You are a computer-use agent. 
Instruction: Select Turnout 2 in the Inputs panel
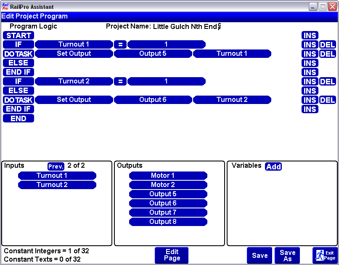(57, 184)
